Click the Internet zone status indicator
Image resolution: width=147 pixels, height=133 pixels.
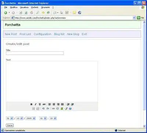coord(120,130)
